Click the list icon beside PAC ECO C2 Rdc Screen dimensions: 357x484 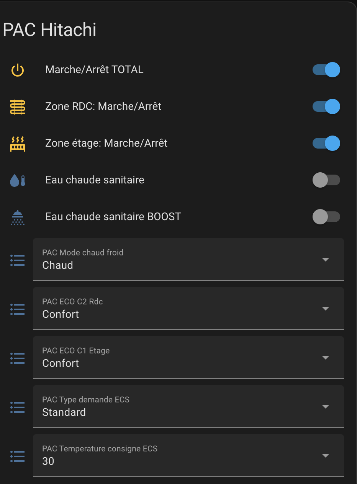click(18, 309)
